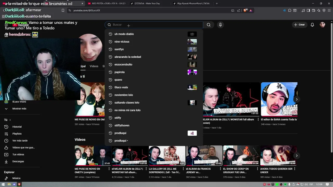
Task: Start voice search with the microphone icon
Action: (x=220, y=25)
